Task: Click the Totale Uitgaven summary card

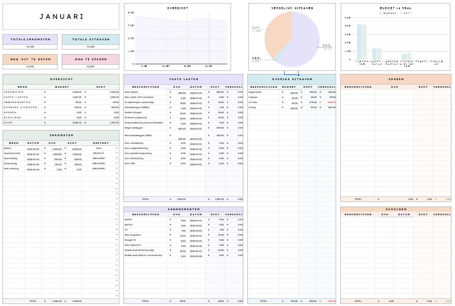Action: coord(90,39)
